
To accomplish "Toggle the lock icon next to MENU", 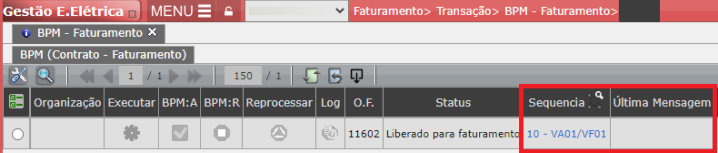I will tap(228, 11).
